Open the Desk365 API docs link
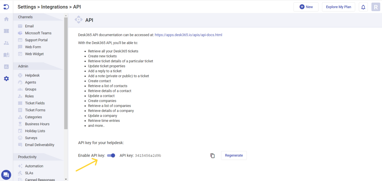382x181 pixels. click(x=189, y=35)
